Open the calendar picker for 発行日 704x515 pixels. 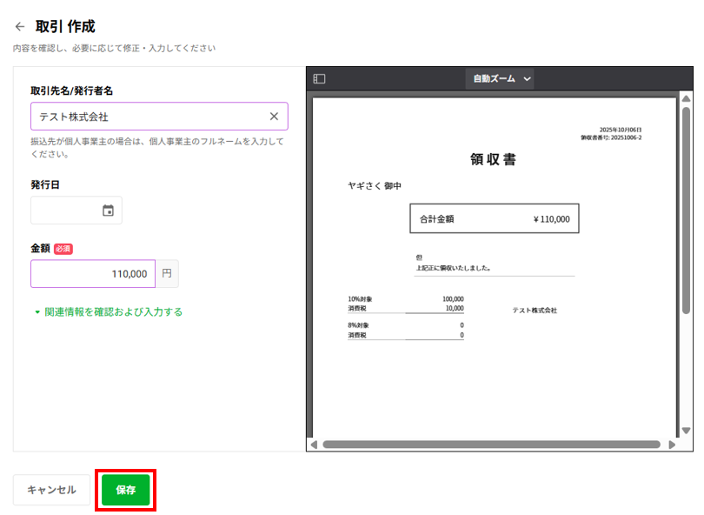click(108, 211)
